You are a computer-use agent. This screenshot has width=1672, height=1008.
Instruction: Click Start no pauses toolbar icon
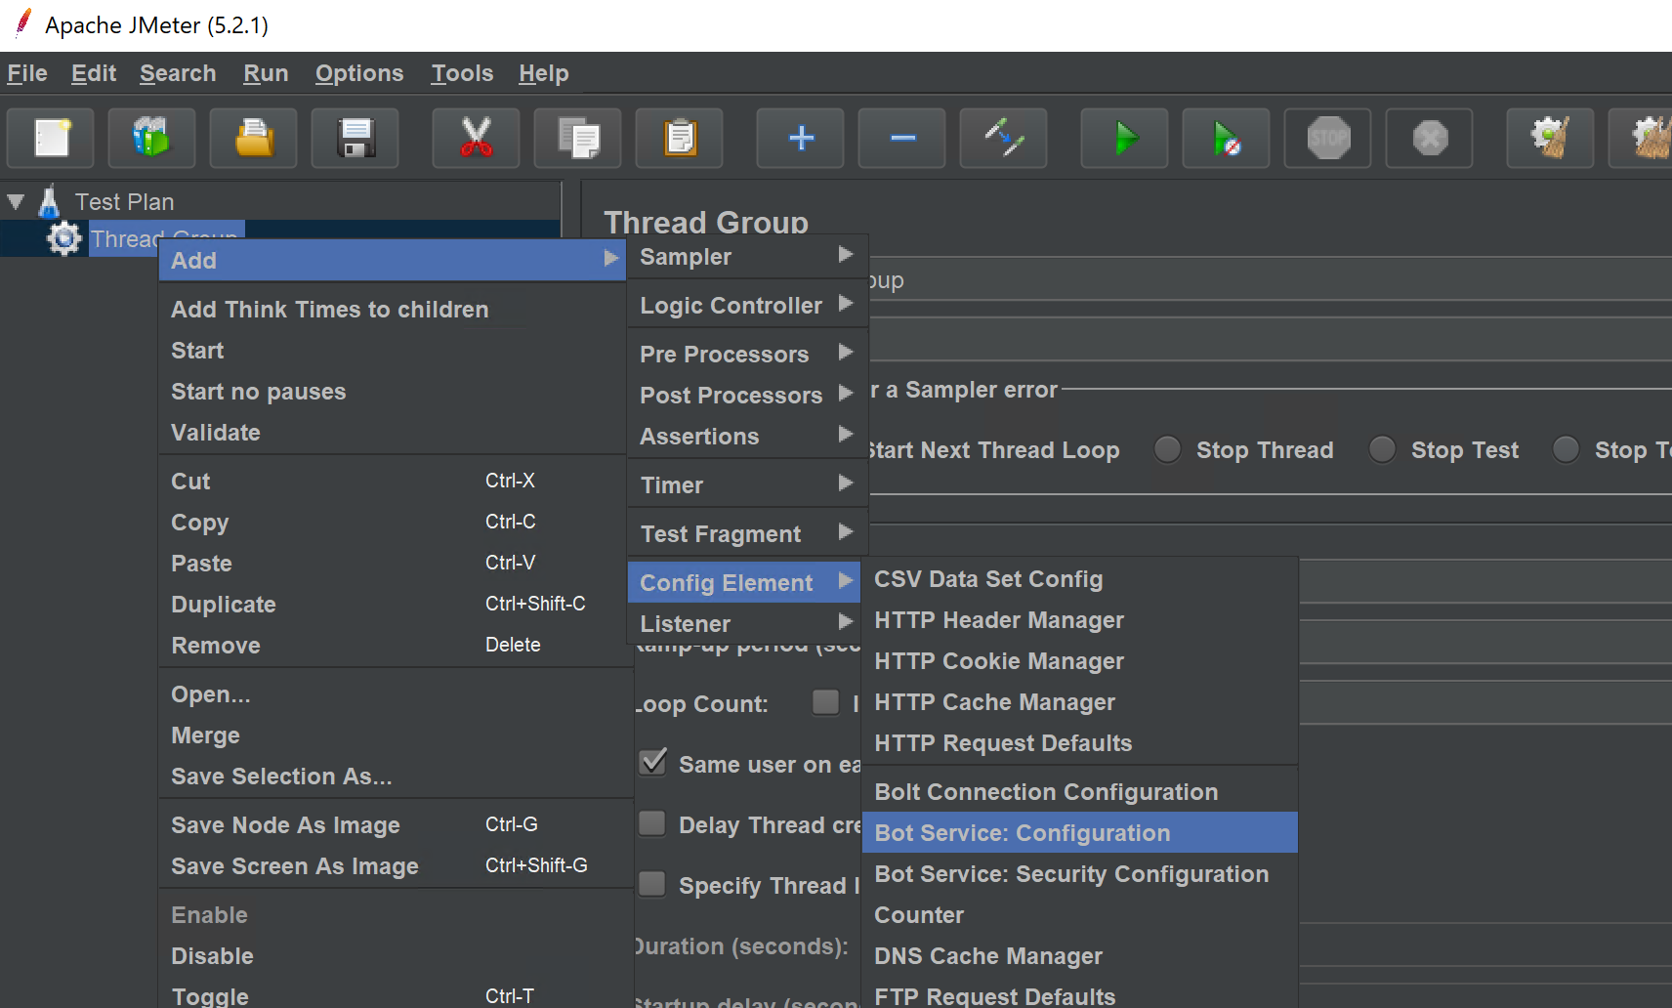click(1227, 139)
